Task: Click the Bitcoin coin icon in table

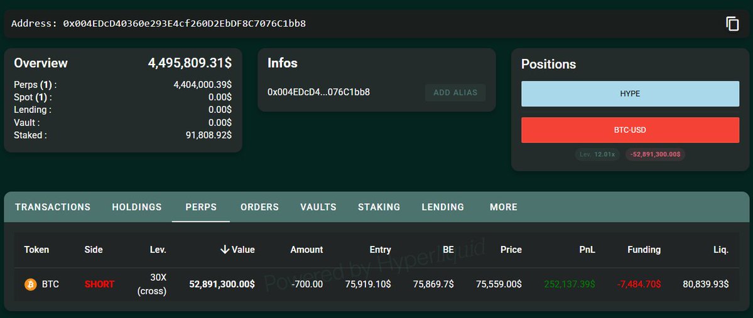Action: coord(30,285)
